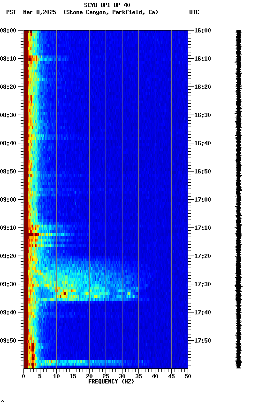Screen dimensions: 259x406
Task: Click the 15 Hz frequency tick label
Action: pyautogui.click(x=73, y=377)
